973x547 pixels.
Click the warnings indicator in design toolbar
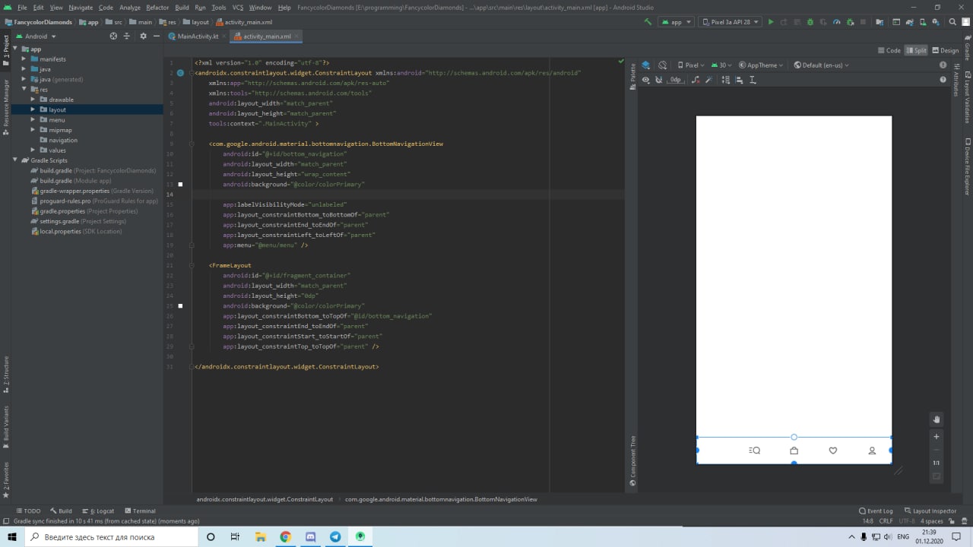click(943, 65)
